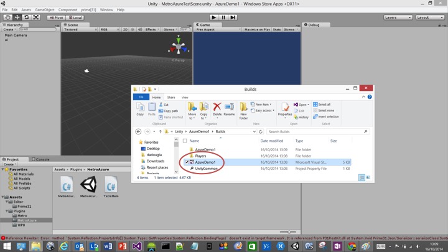Toggle Local handle rotation button

click(75, 17)
